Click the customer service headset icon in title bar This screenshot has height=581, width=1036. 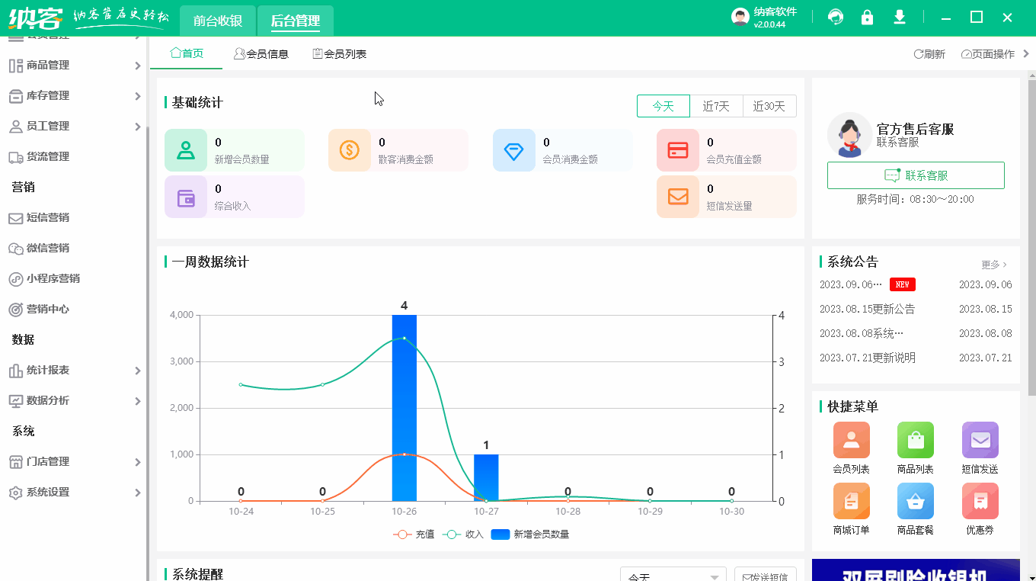836,16
